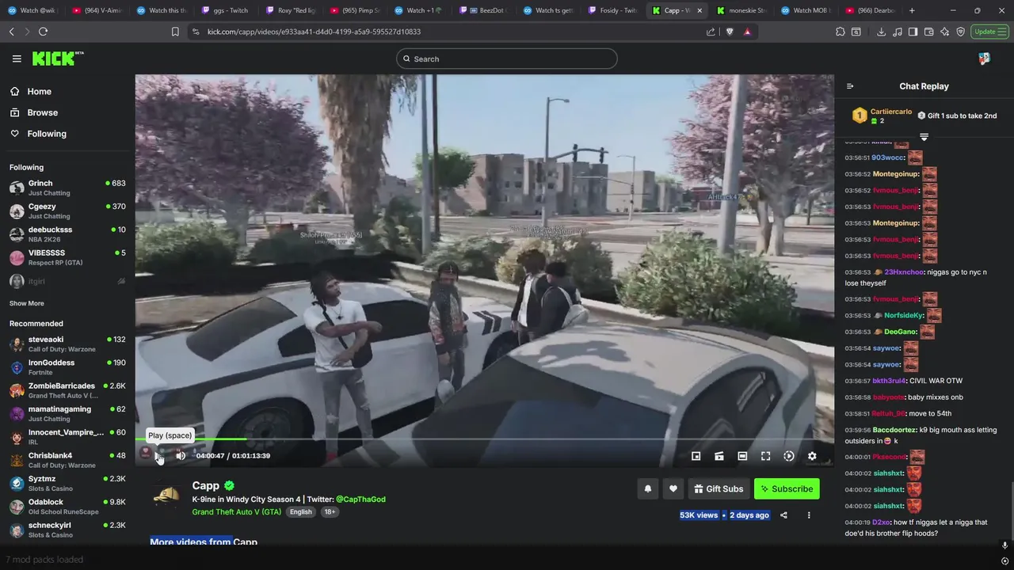1014x570 pixels.
Task: Switch to ggs - Twitch tab
Action: point(228,10)
